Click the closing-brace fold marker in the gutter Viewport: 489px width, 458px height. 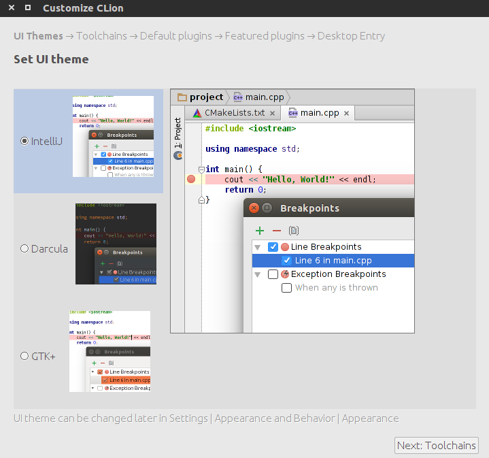point(201,199)
